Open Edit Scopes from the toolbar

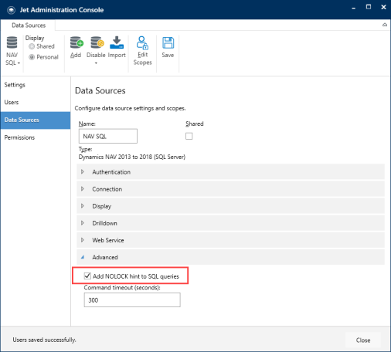(x=142, y=51)
